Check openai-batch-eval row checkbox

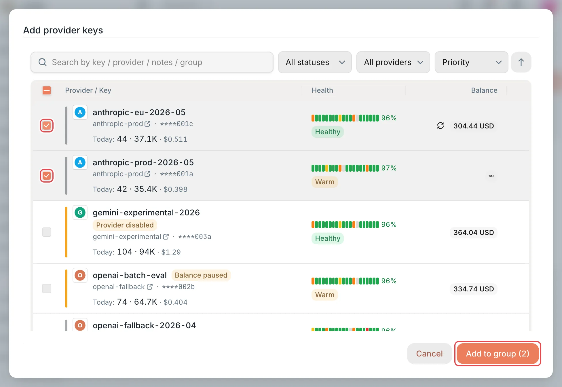tap(47, 289)
